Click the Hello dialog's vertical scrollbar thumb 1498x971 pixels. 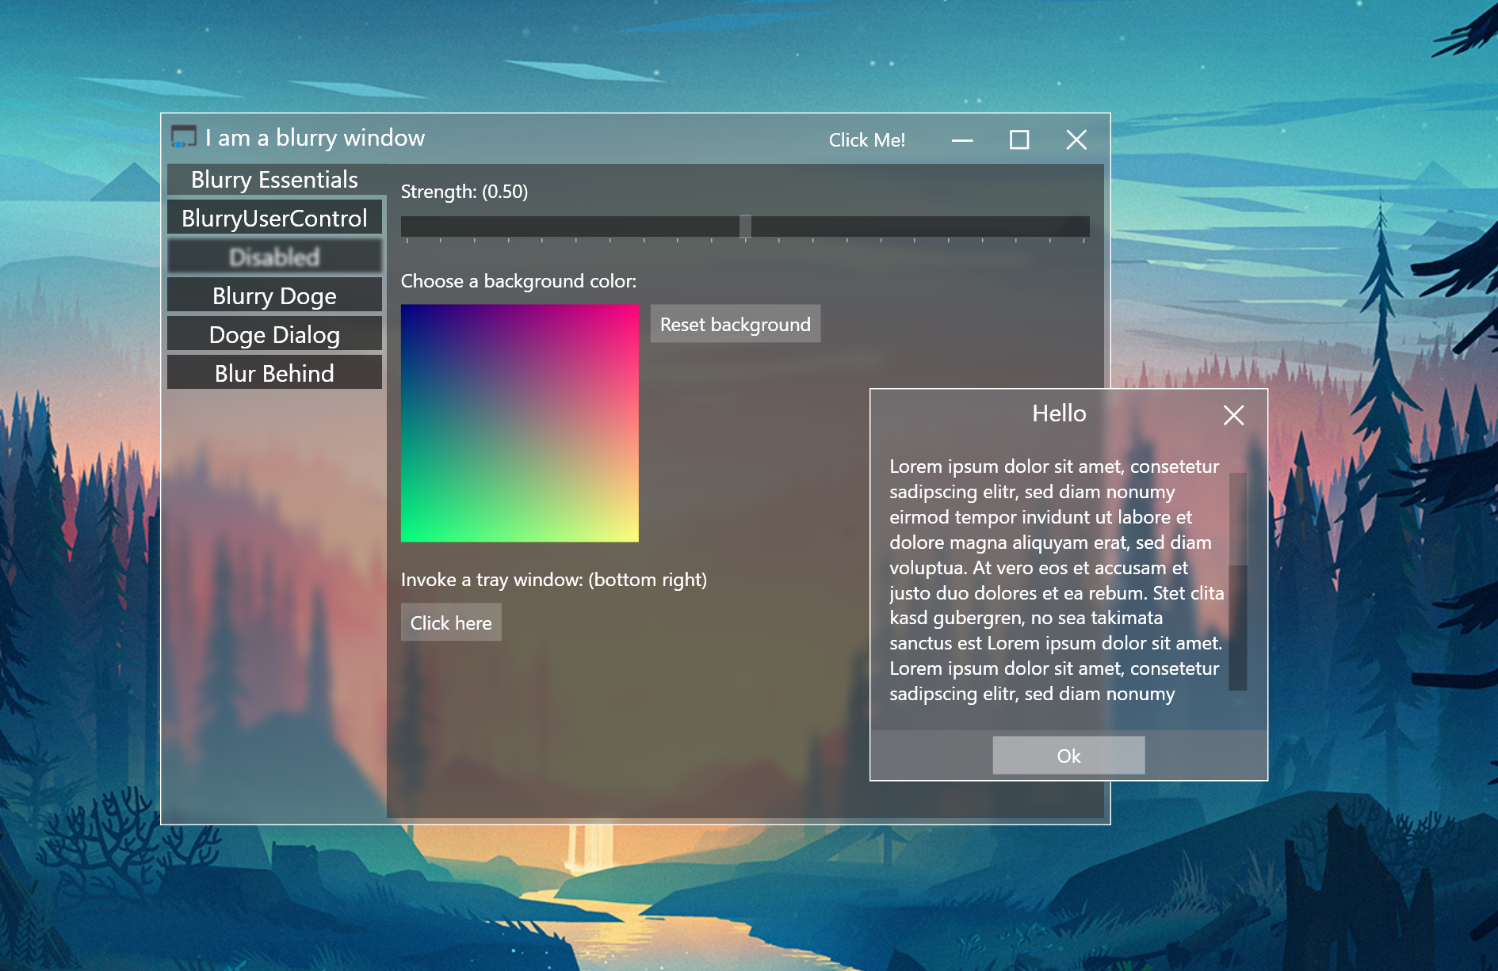coord(1238,520)
